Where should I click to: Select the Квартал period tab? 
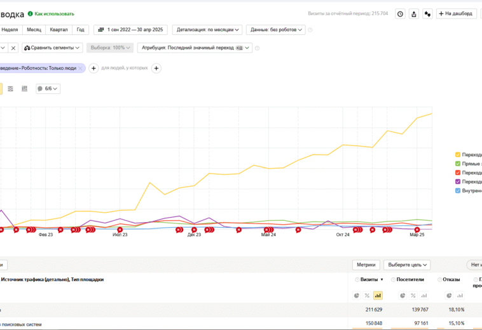click(59, 30)
